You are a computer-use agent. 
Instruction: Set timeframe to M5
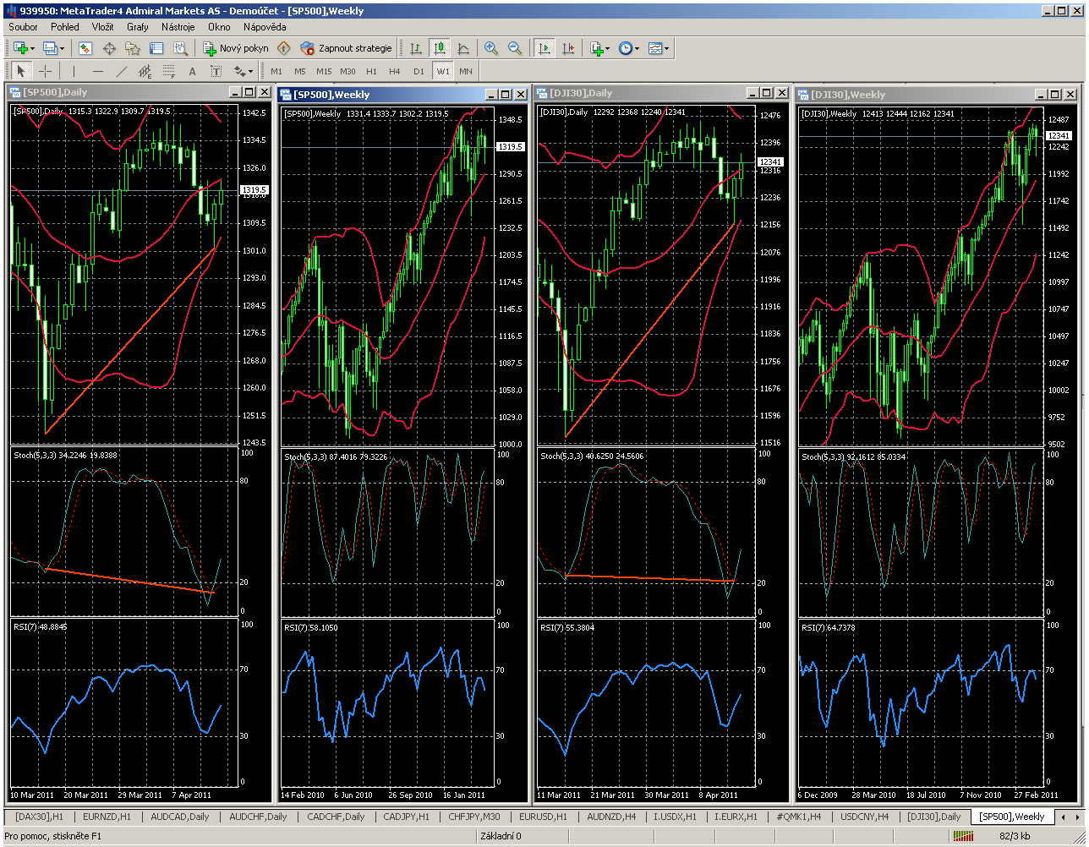pos(299,71)
